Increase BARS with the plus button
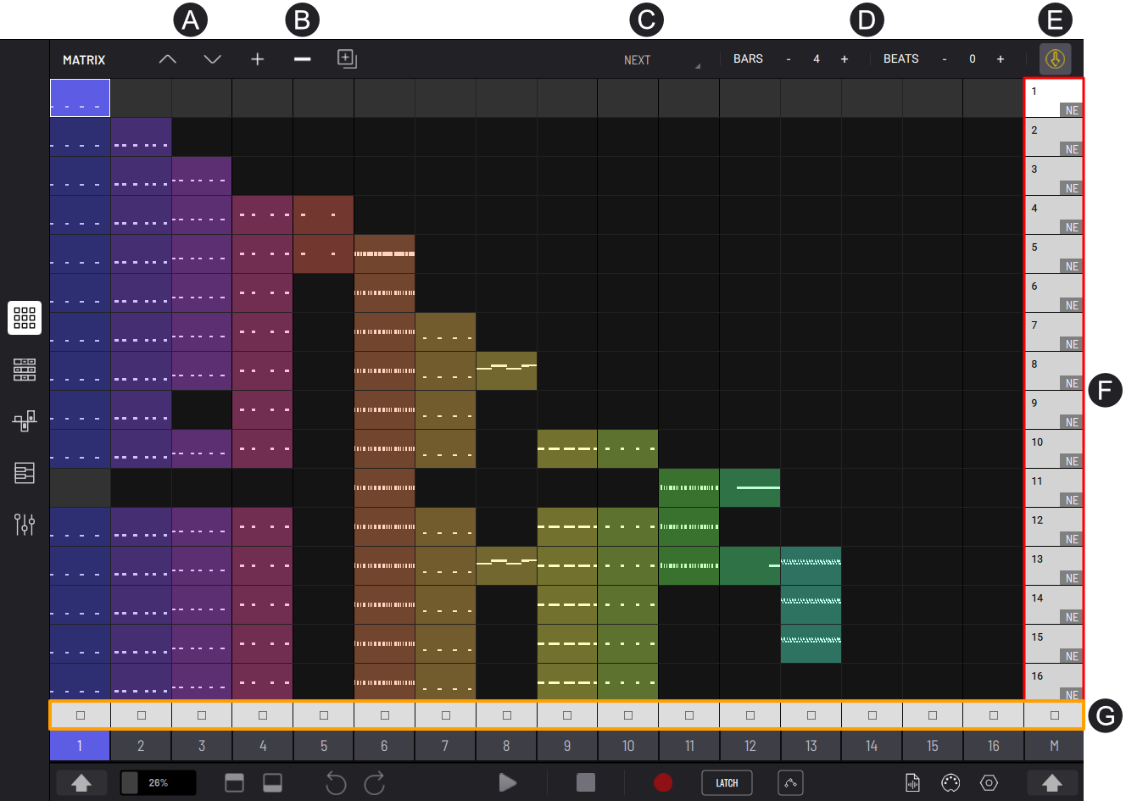 pyautogui.click(x=844, y=59)
